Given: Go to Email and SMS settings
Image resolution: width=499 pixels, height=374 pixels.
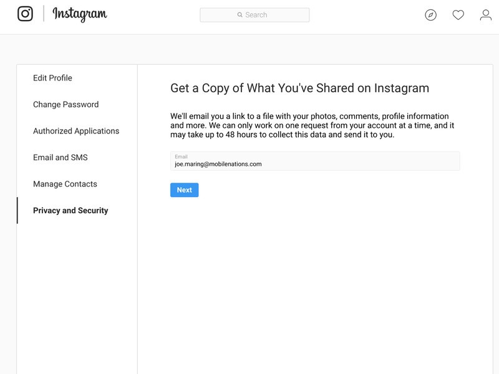Looking at the screenshot, I should click(61, 158).
